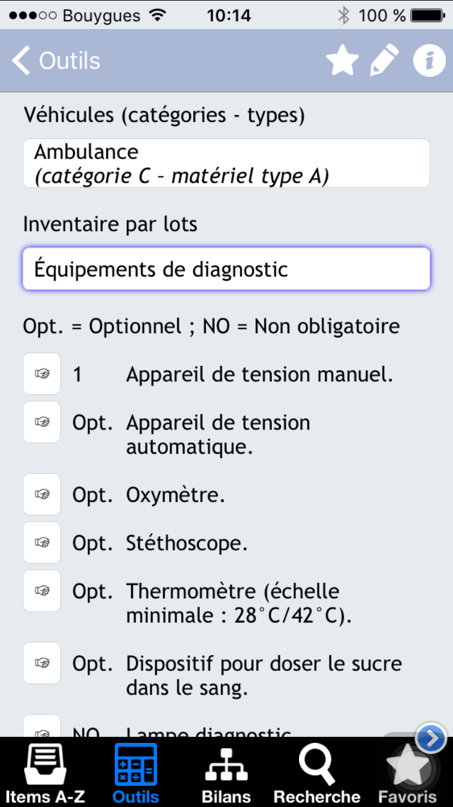Open the info icon in header
The width and height of the screenshot is (453, 807).
(429, 60)
